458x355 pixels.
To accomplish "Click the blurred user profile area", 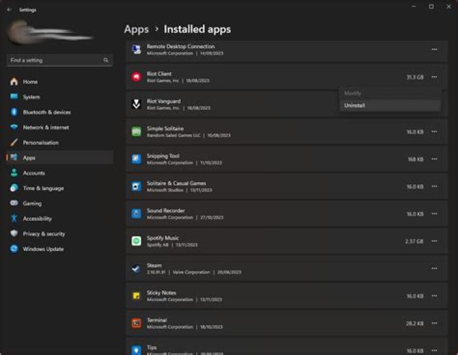I will click(x=51, y=32).
